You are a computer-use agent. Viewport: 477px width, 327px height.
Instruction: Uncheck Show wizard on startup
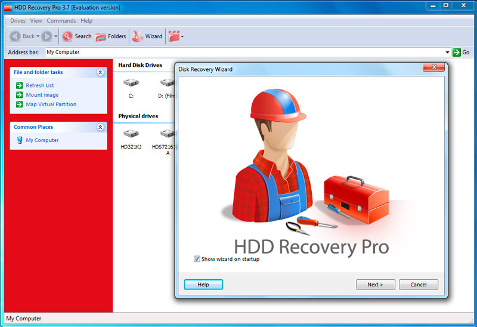197,259
